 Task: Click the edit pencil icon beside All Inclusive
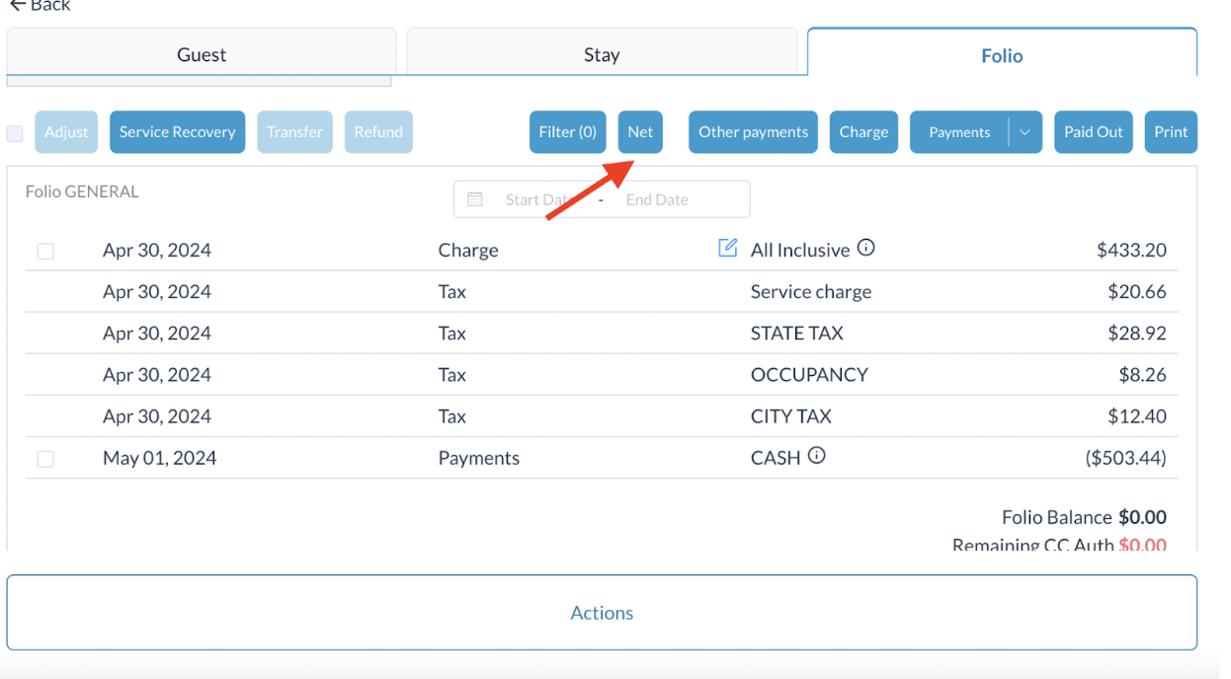(728, 248)
